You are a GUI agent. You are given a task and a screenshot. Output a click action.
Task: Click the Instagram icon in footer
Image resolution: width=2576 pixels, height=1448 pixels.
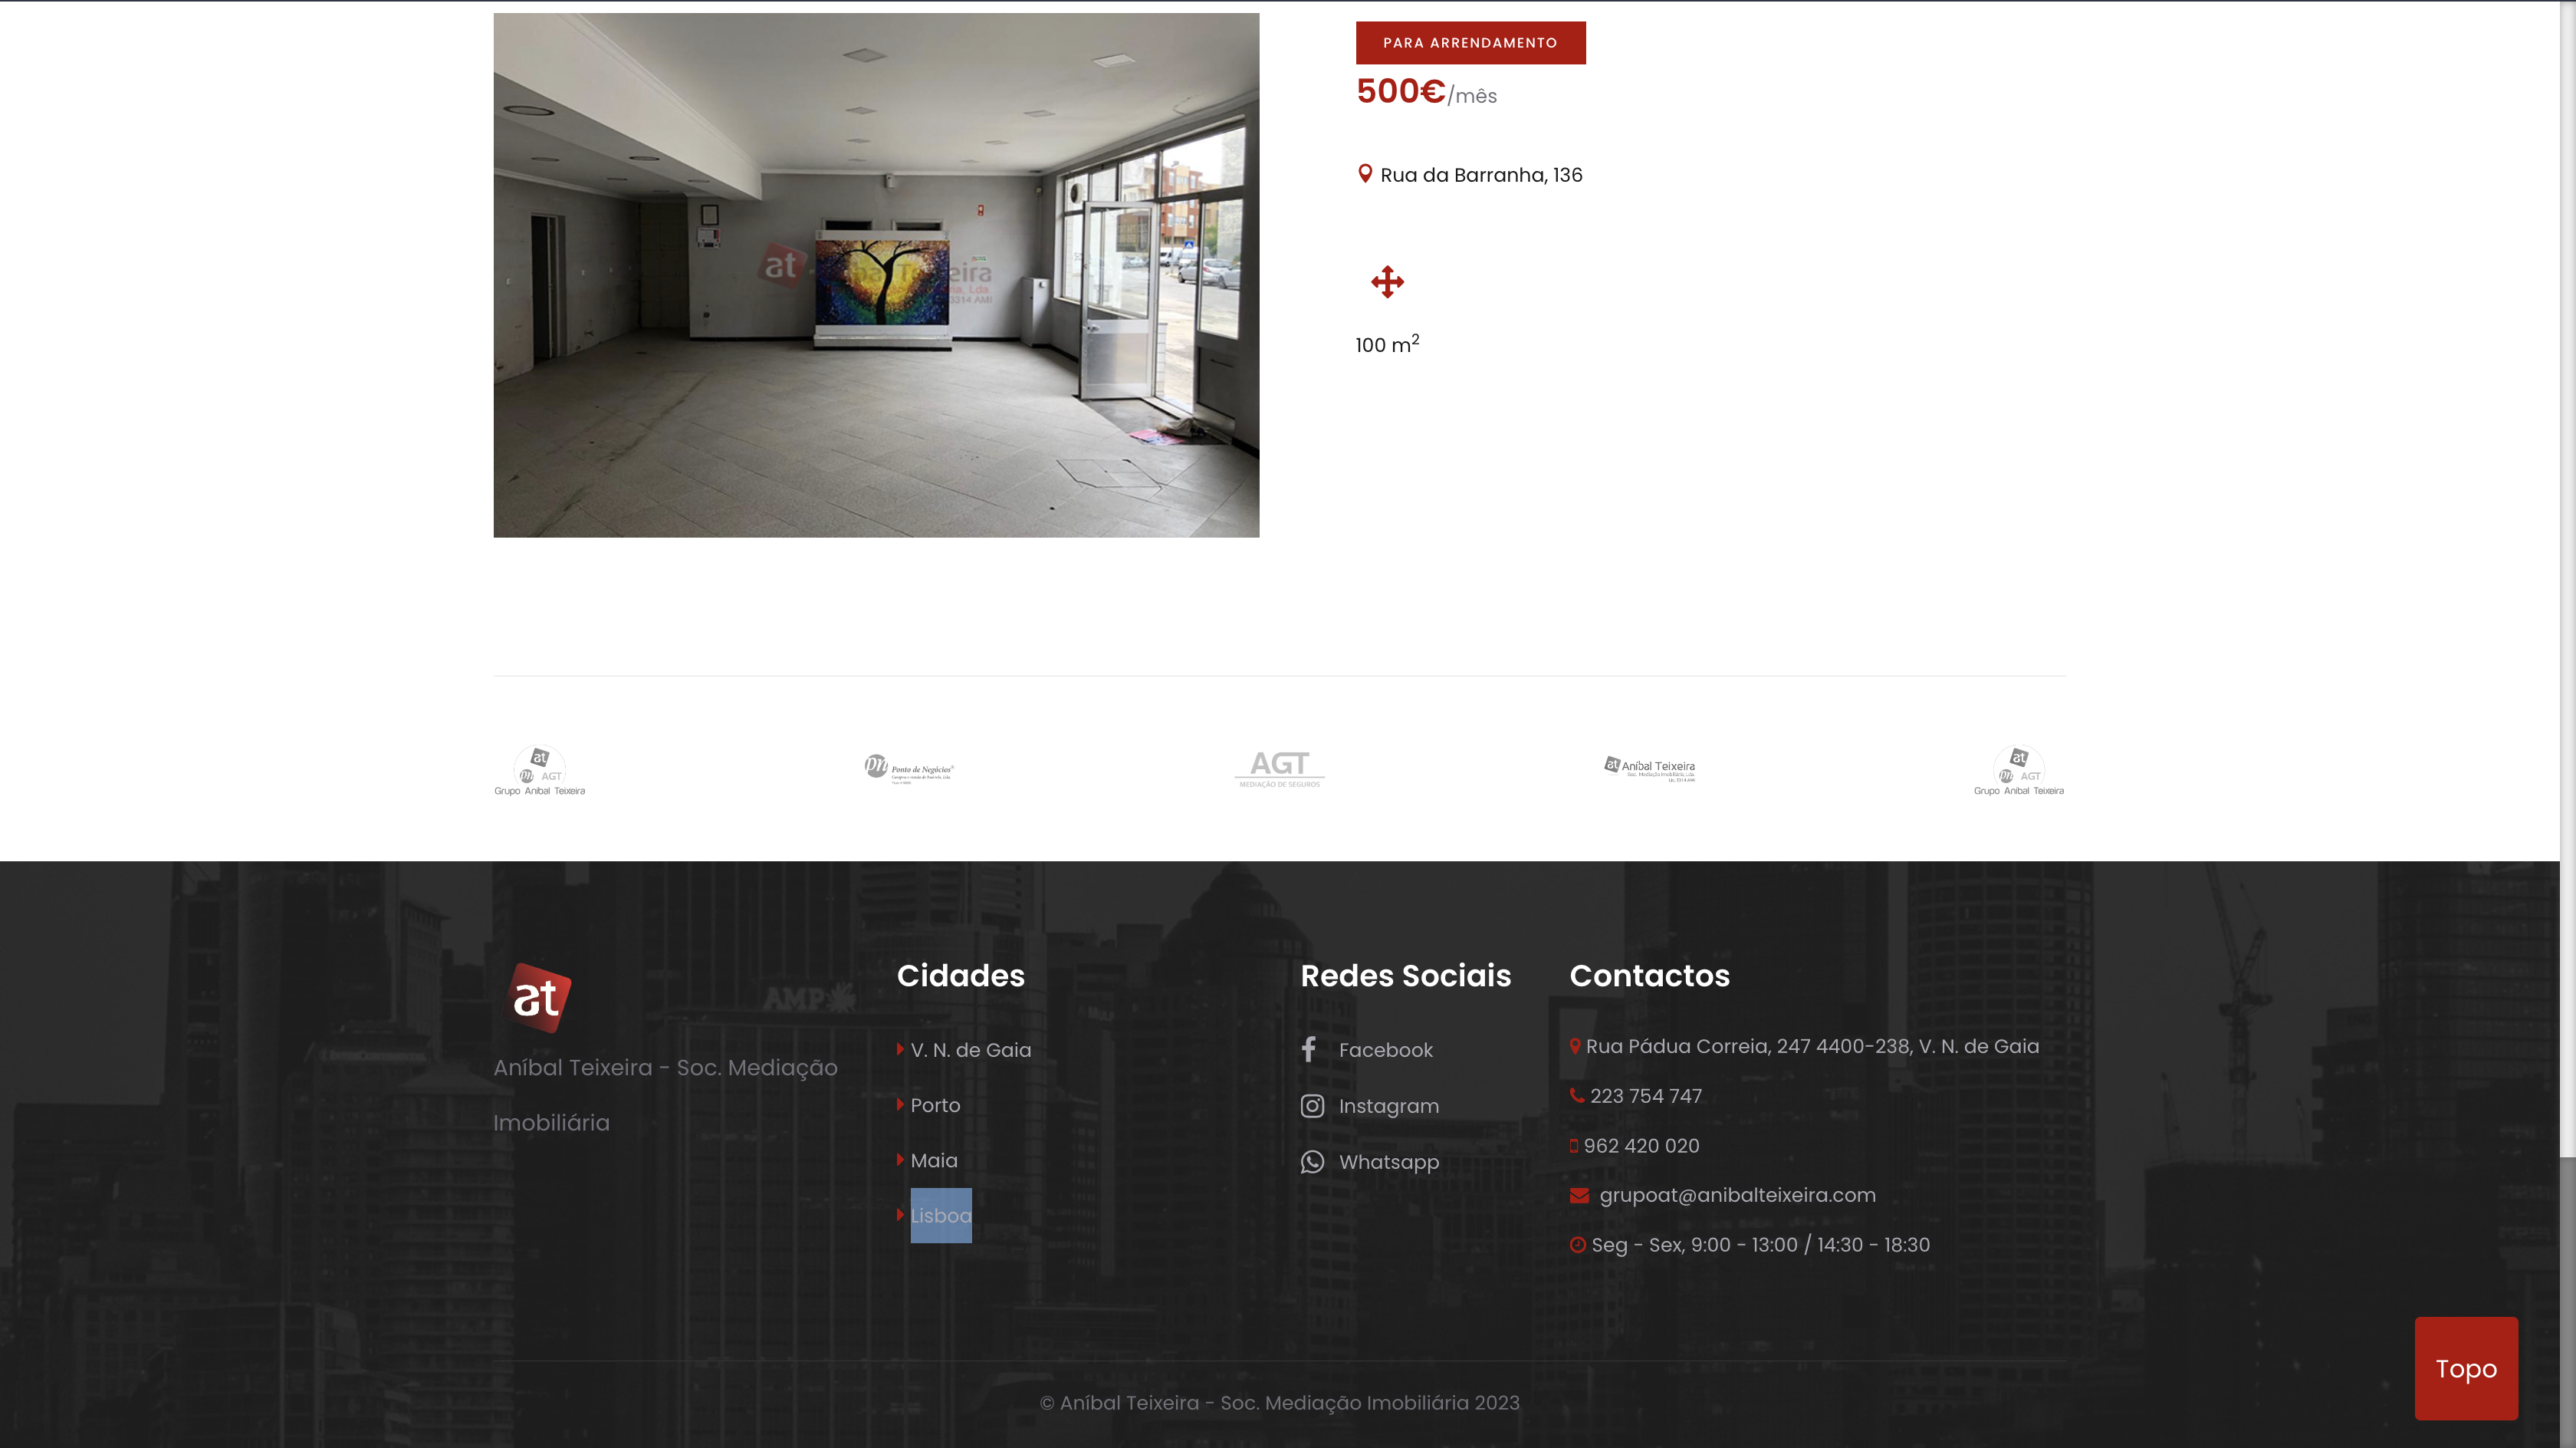pos(1312,1106)
